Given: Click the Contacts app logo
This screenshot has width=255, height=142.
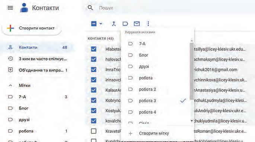Looking at the screenshot, I should (x=24, y=8).
